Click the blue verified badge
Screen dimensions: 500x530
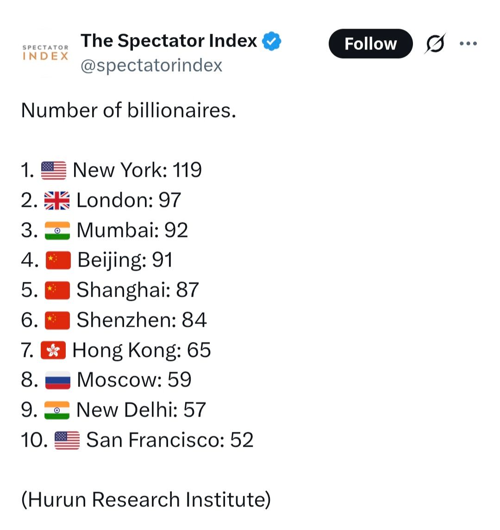tap(272, 41)
